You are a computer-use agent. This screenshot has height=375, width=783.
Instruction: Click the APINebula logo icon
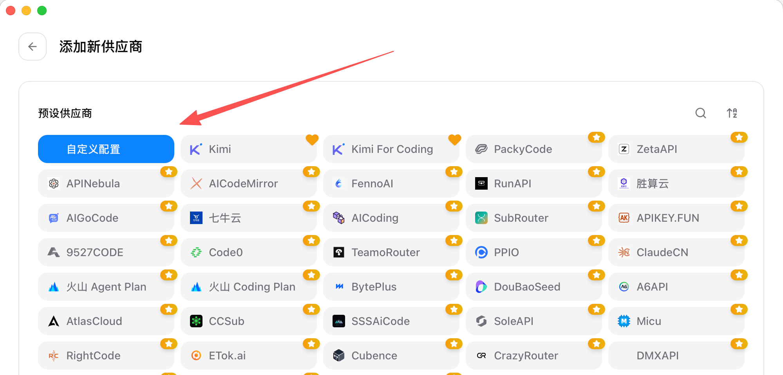tap(54, 183)
